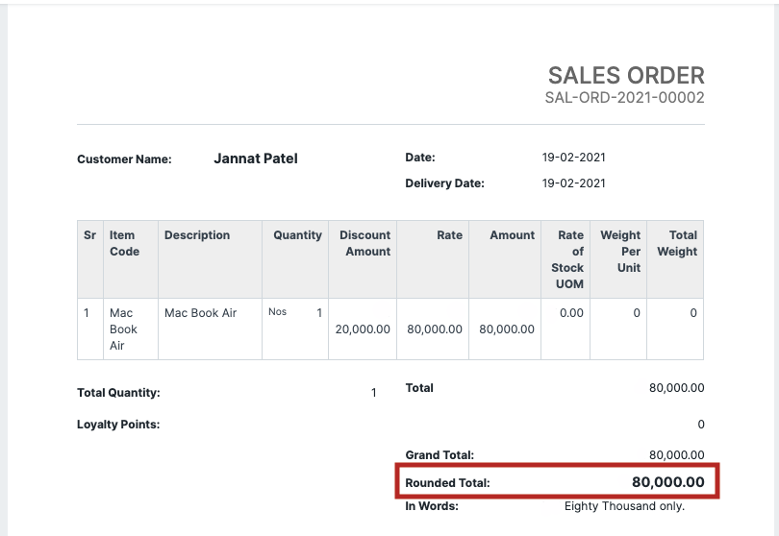The image size is (779, 536).
Task: Click customer name Jannat Patel
Action: (x=255, y=158)
